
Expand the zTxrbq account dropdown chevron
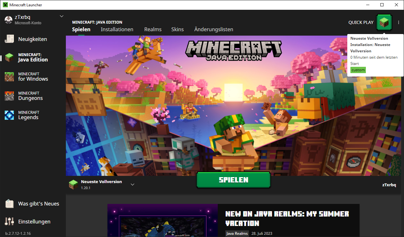(61, 16)
